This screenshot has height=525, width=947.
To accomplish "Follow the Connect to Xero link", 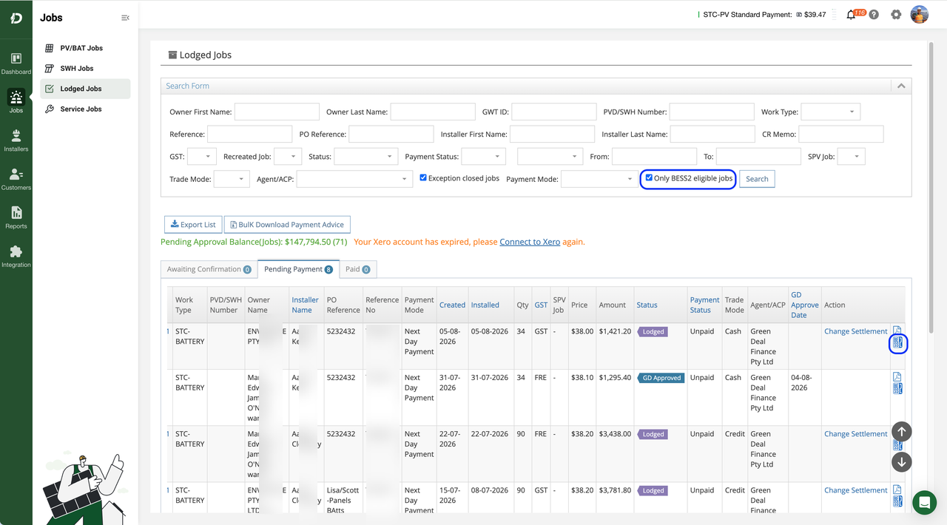I will tap(530, 242).
